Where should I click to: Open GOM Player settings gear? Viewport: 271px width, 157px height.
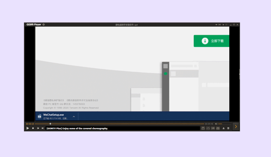click(x=44, y=25)
